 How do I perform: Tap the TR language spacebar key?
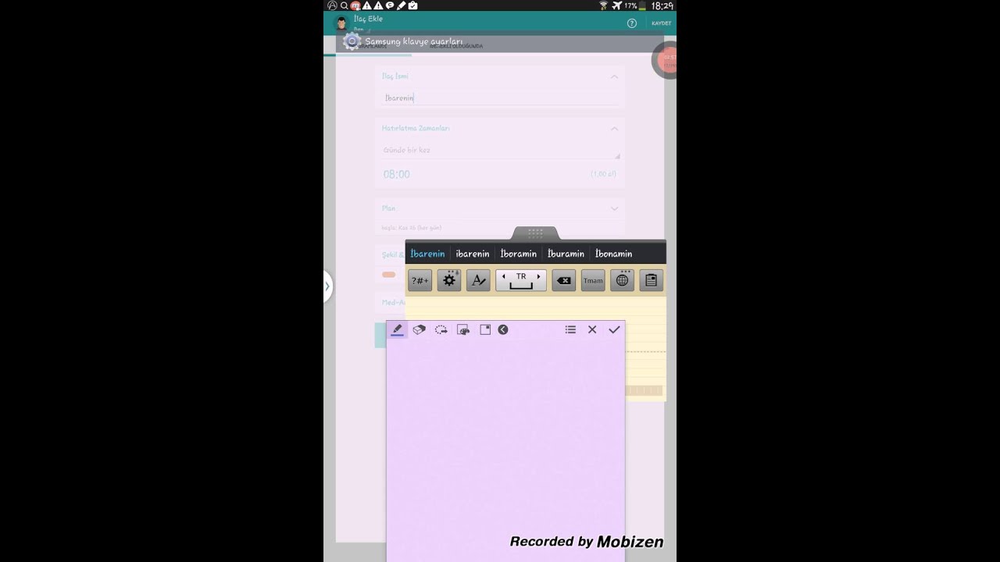(521, 280)
